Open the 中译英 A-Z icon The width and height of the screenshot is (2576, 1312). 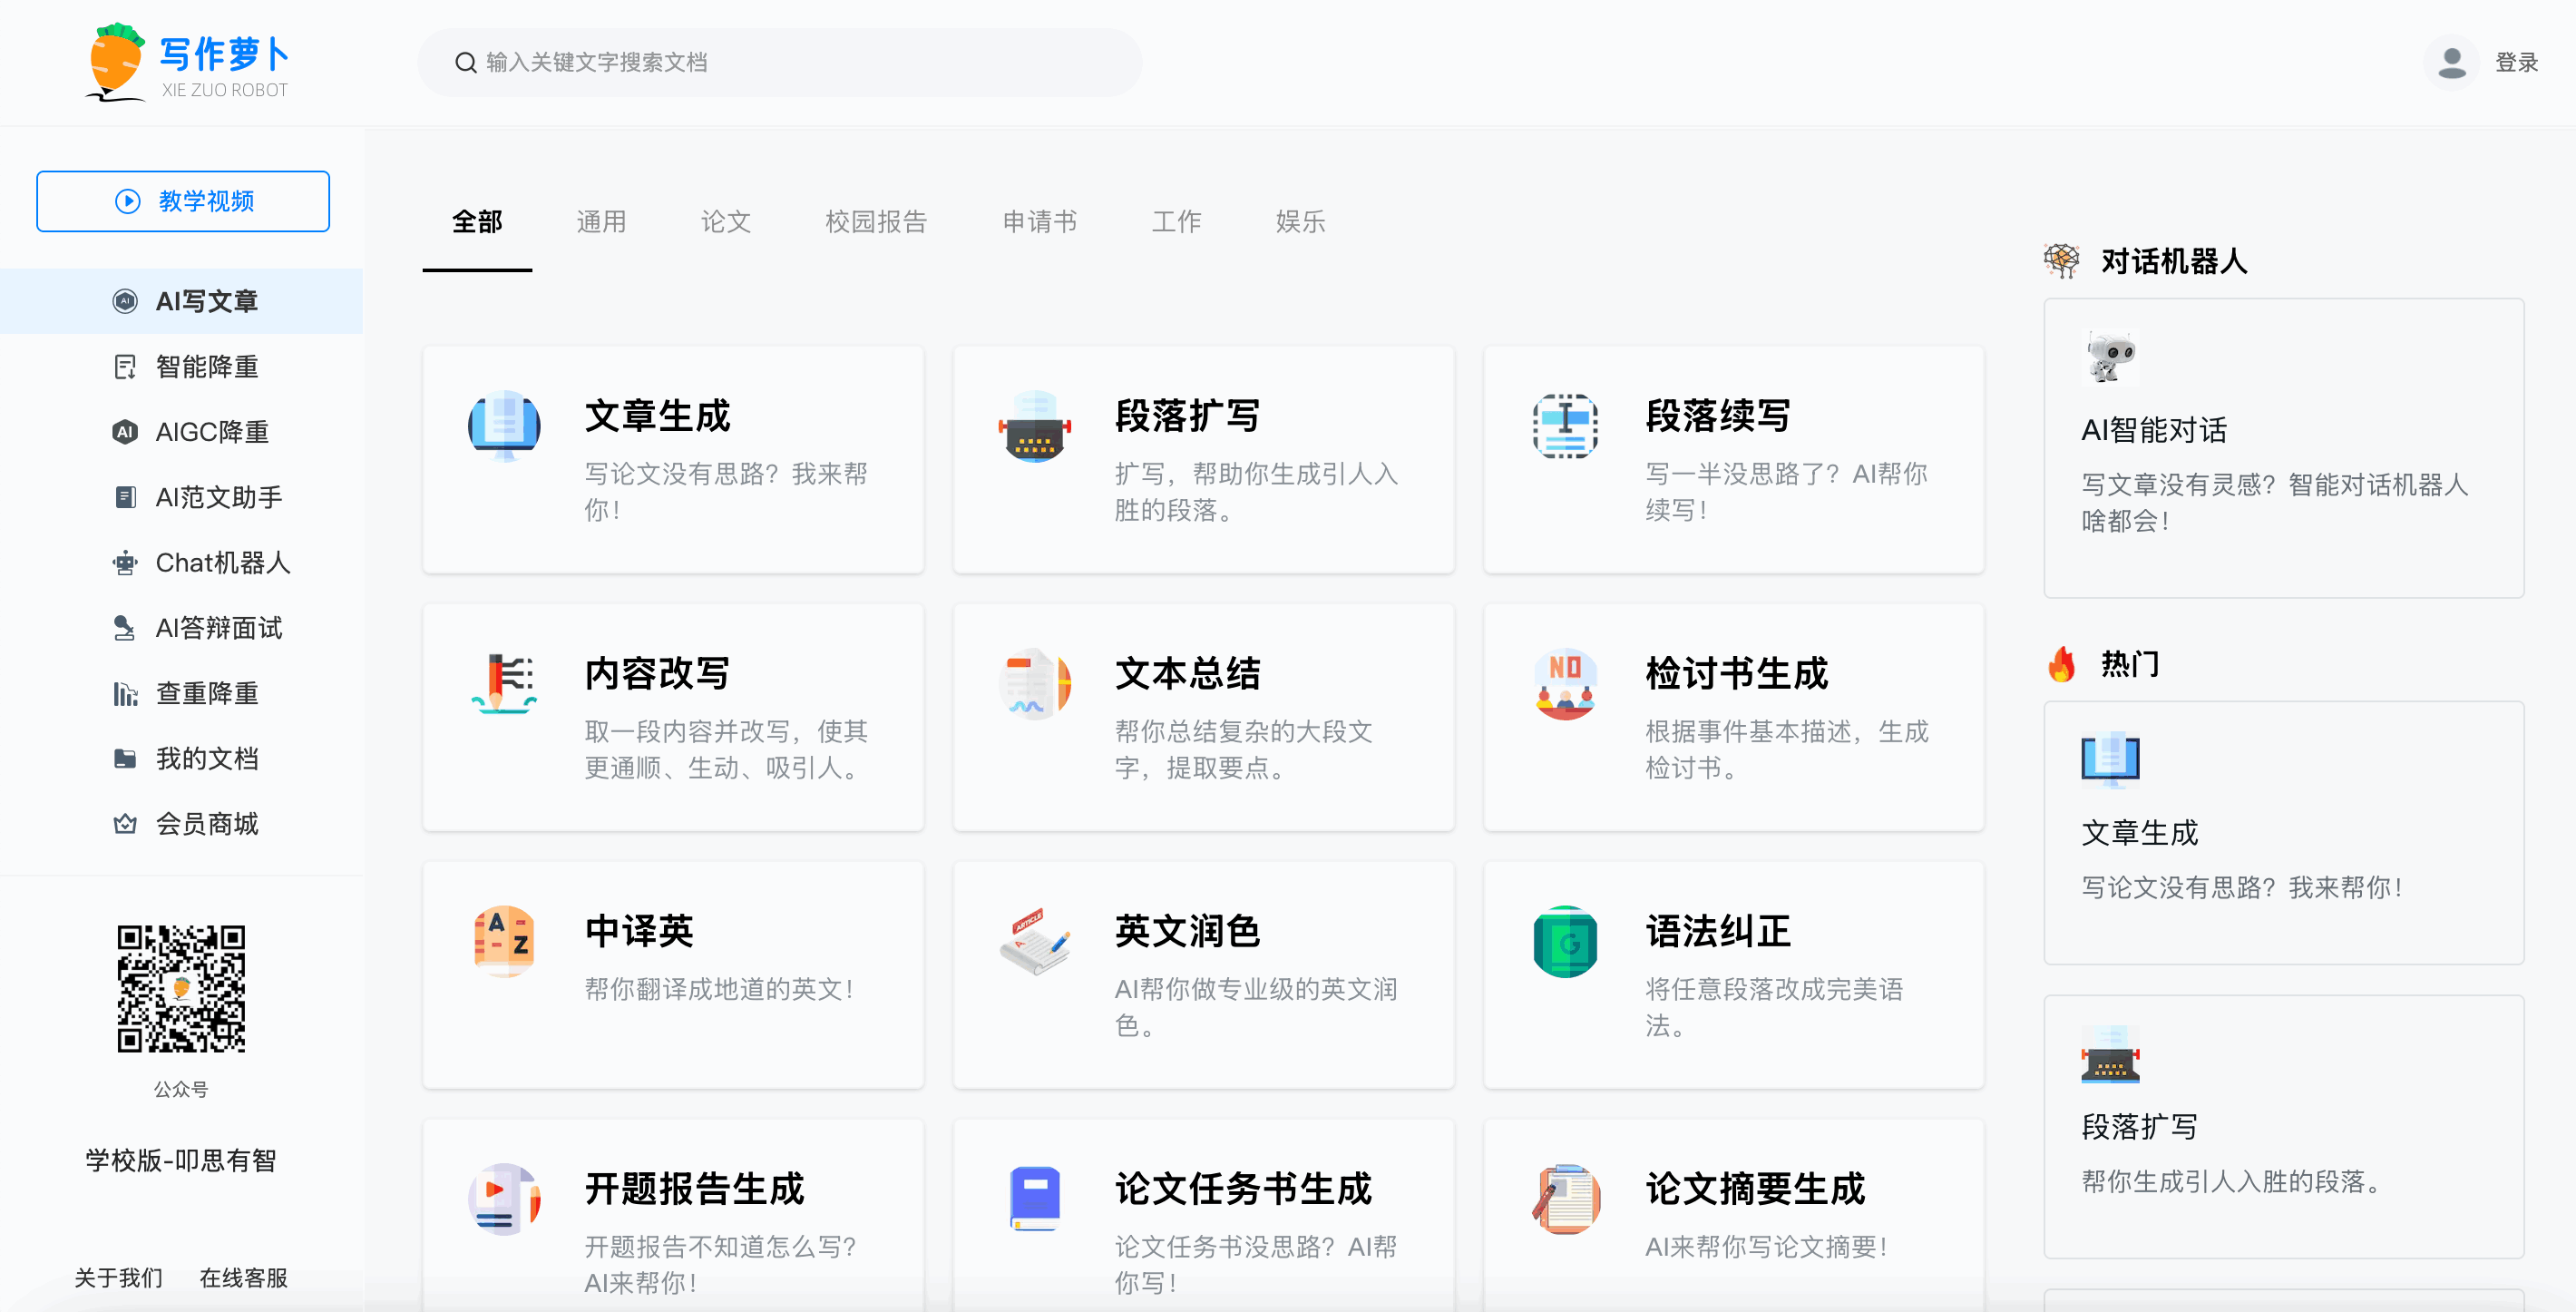[504, 941]
